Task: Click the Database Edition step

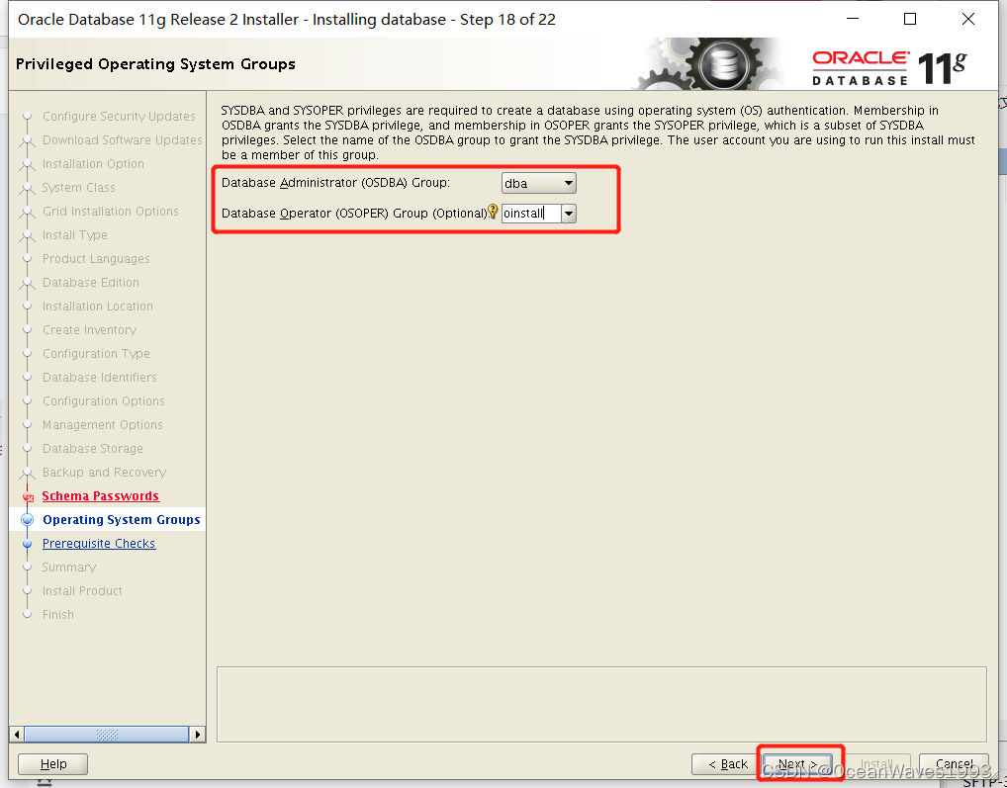Action: point(91,283)
